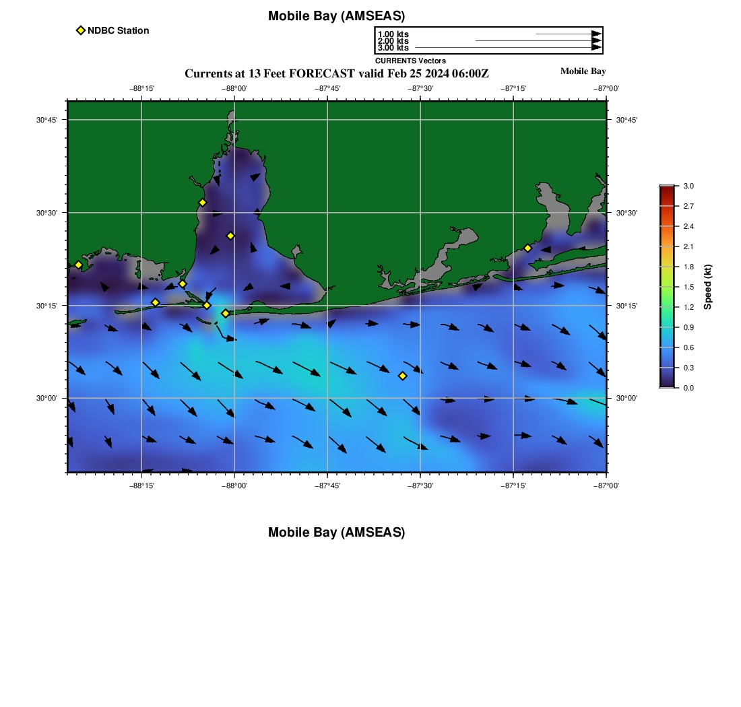741x707 pixels.
Task: Click 'Mobile Bay' label above map's right corner
Action: pyautogui.click(x=583, y=71)
